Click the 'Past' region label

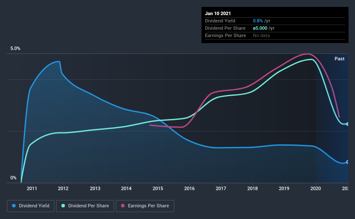pyautogui.click(x=339, y=59)
